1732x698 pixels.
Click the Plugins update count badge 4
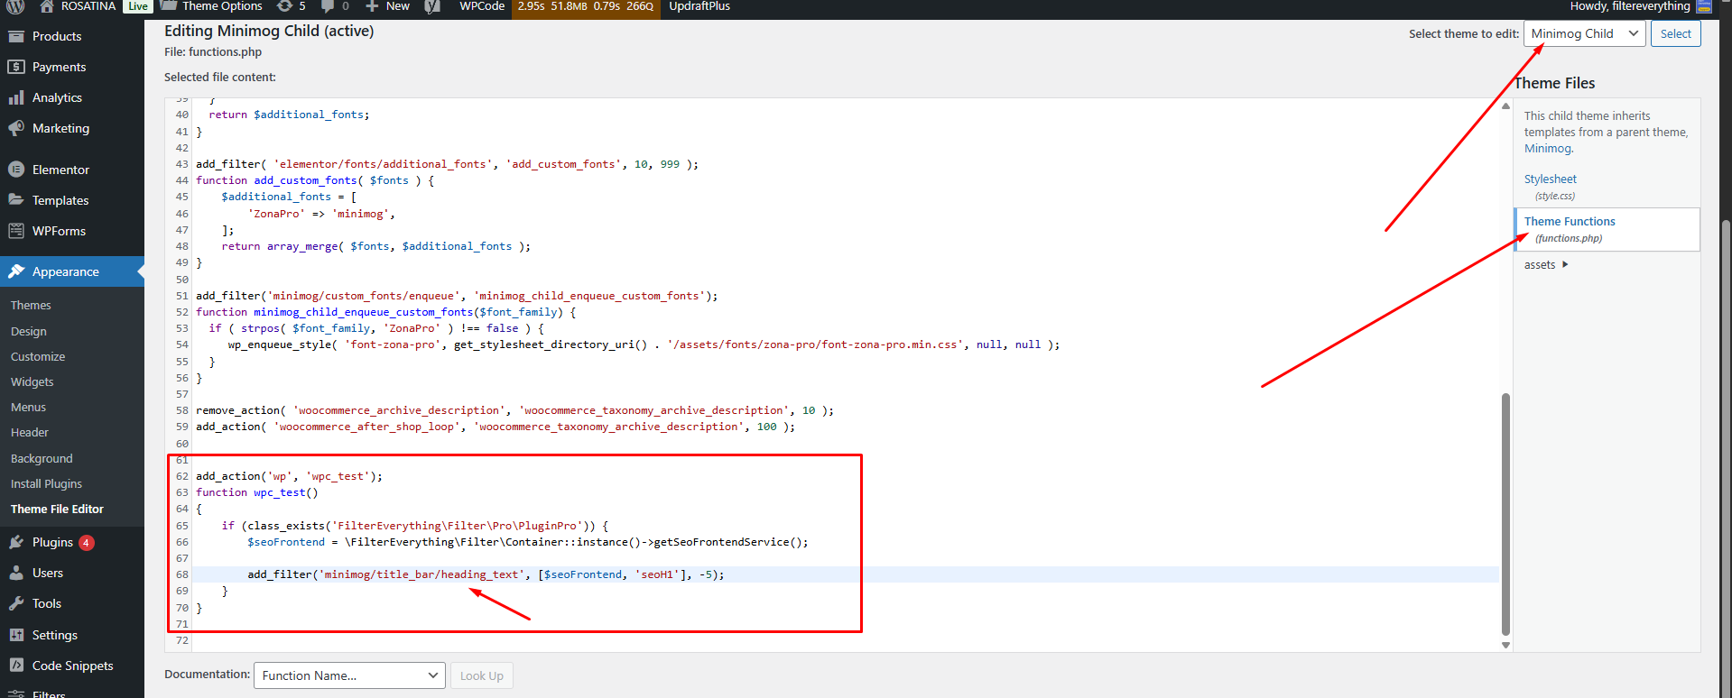tap(87, 543)
